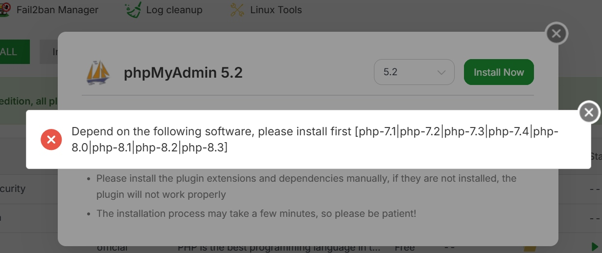
Task: Click the Linux Tools wrench icon
Action: 237,10
